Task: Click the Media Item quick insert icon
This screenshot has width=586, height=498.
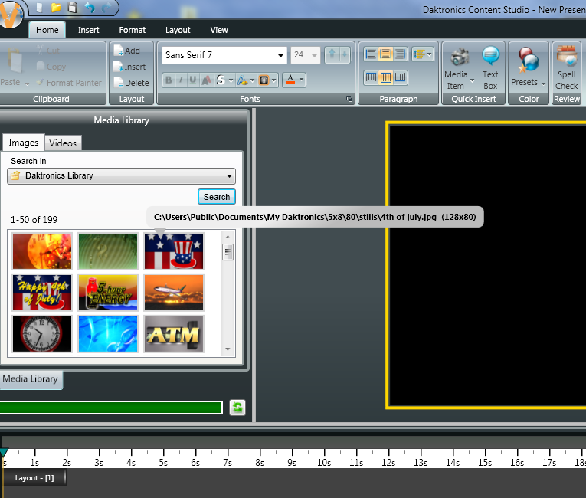Action: tap(459, 58)
